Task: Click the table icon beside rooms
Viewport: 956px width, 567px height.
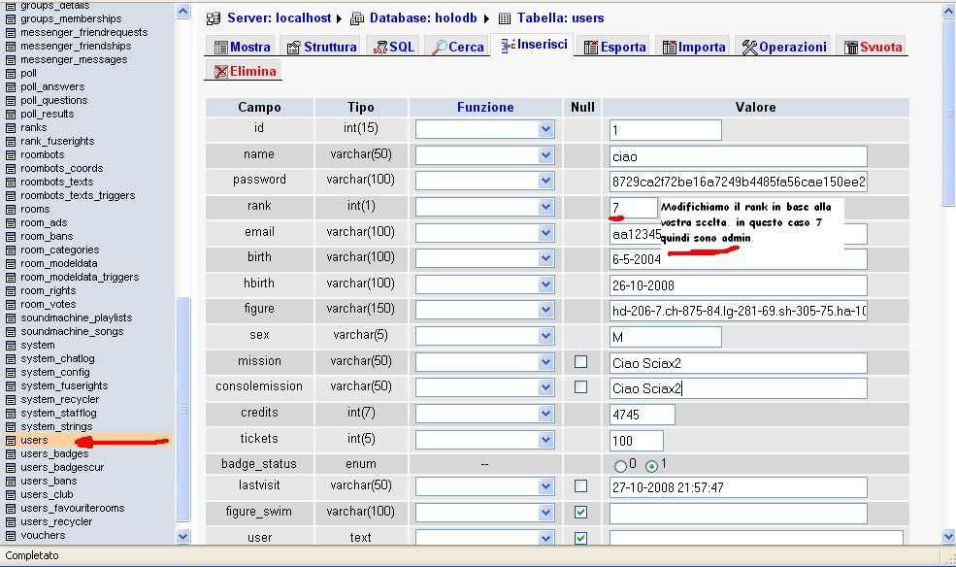Action: [x=11, y=209]
